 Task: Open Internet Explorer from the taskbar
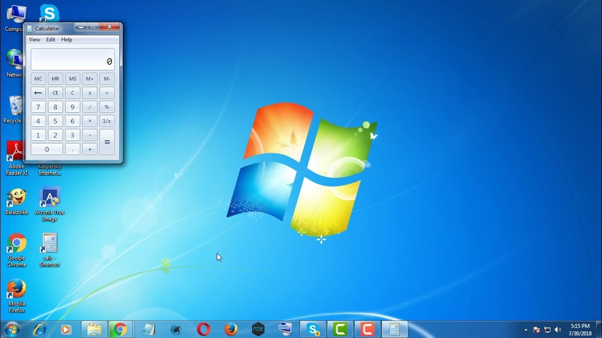click(40, 330)
